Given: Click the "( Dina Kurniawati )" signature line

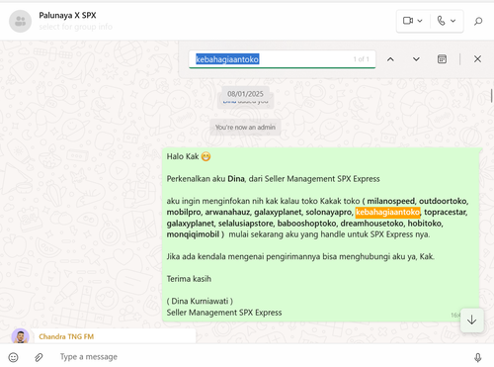Looking at the screenshot, I should (200, 301).
